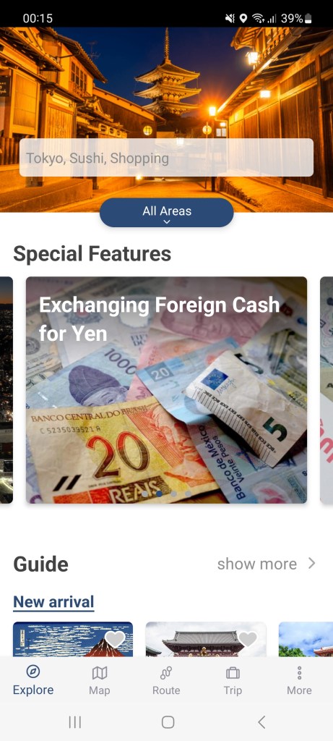This screenshot has height=741, width=333.
Task: Tap the Android home navigation button
Action: (168, 721)
